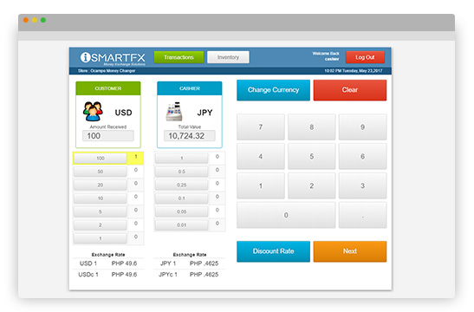Select the JPY 0.25 denomination button
The height and width of the screenshot is (312, 474).
(181, 185)
